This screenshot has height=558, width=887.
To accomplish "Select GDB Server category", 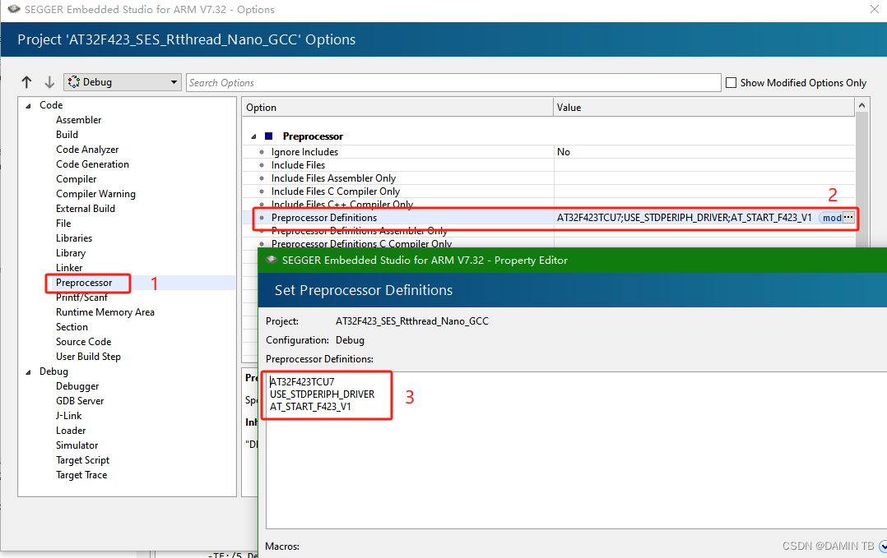I will click(x=80, y=401).
